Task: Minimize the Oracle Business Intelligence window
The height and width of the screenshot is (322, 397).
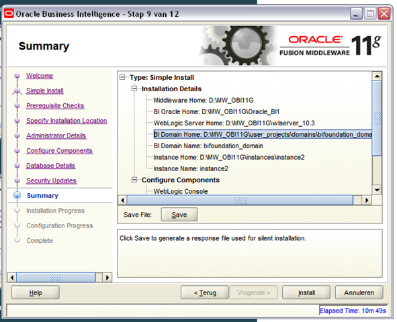Action: [356, 13]
